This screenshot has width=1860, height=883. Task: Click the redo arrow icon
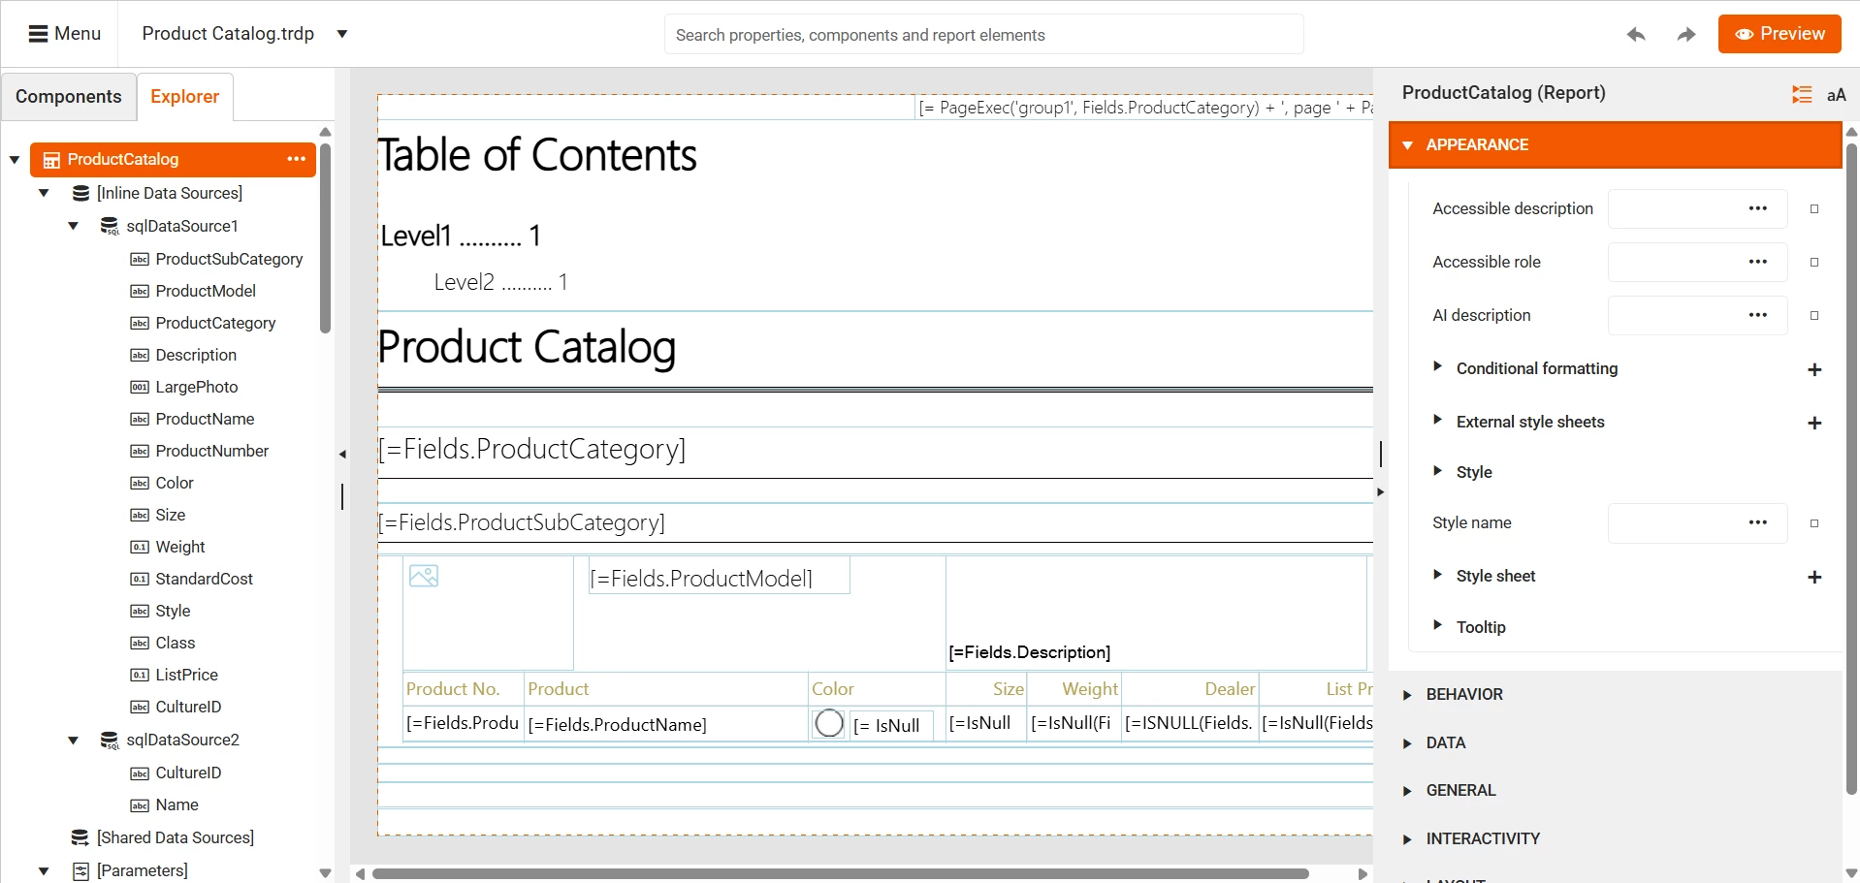1686,35
